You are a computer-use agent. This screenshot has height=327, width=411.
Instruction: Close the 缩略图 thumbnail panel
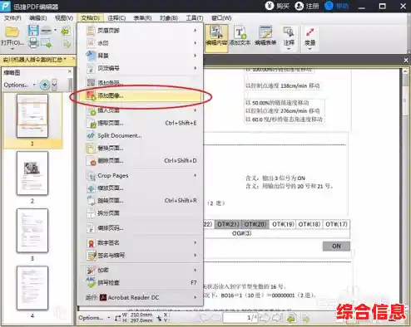[70, 71]
